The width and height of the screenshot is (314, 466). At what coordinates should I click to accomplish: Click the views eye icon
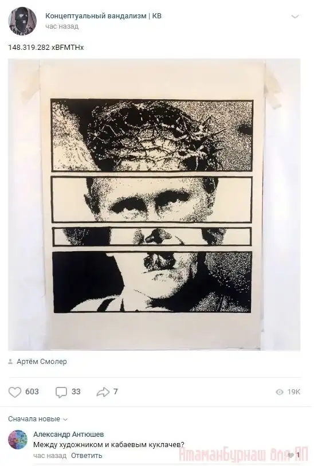pyautogui.click(x=279, y=392)
